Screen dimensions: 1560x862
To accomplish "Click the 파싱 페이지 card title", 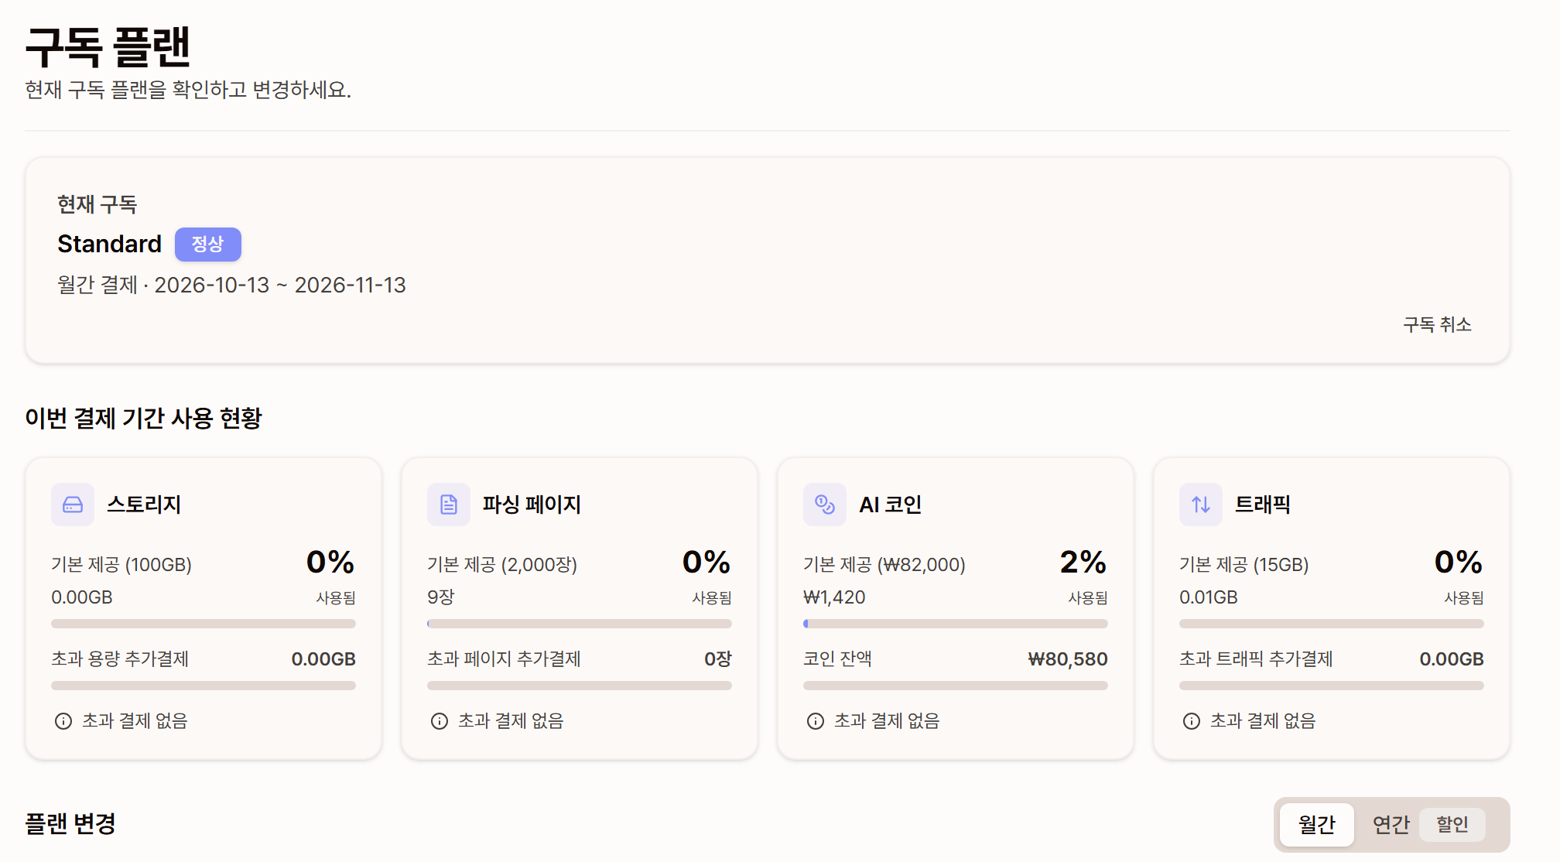I will tap(532, 505).
